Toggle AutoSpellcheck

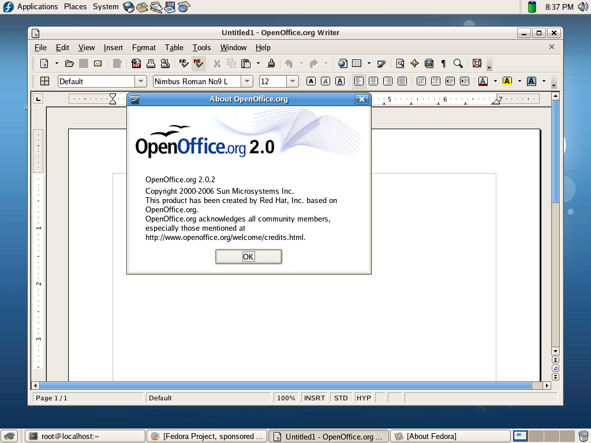pyautogui.click(x=199, y=63)
